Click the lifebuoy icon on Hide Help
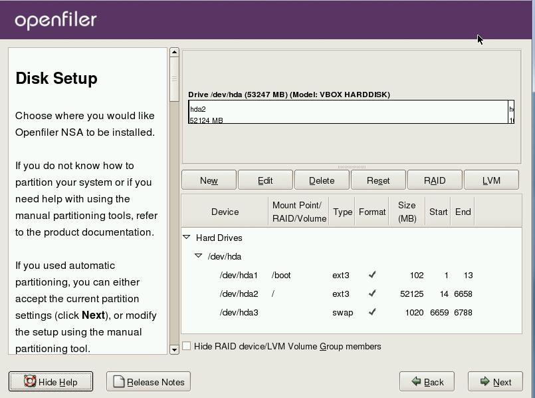Screen dimensions: 535x398 pos(30,381)
